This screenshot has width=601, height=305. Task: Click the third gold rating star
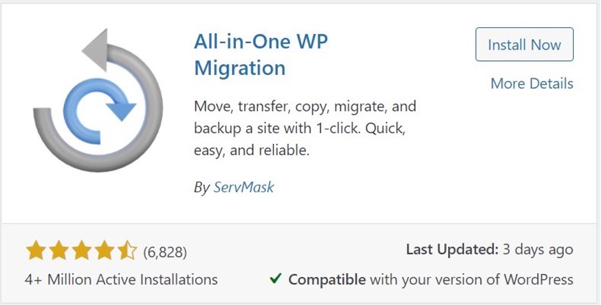[80, 251]
